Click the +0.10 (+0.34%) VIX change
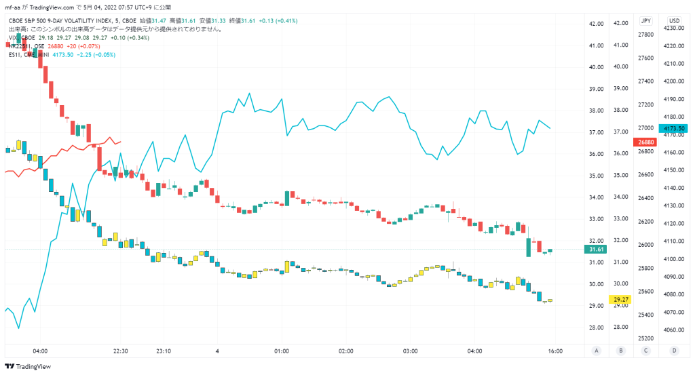This screenshot has width=695, height=375. click(130, 38)
